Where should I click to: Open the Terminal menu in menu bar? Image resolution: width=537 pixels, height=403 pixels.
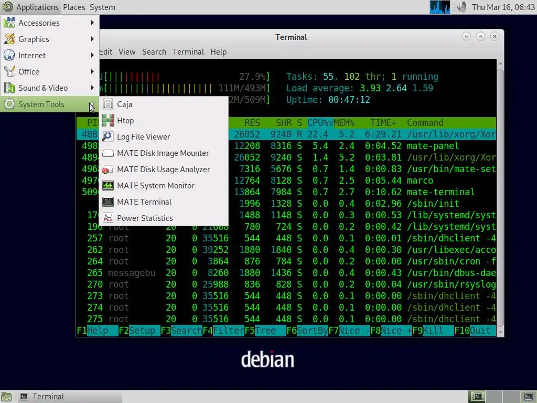(188, 52)
